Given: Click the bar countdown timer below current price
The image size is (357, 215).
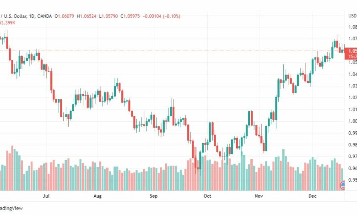Looking at the screenshot, I should click(x=351, y=56).
